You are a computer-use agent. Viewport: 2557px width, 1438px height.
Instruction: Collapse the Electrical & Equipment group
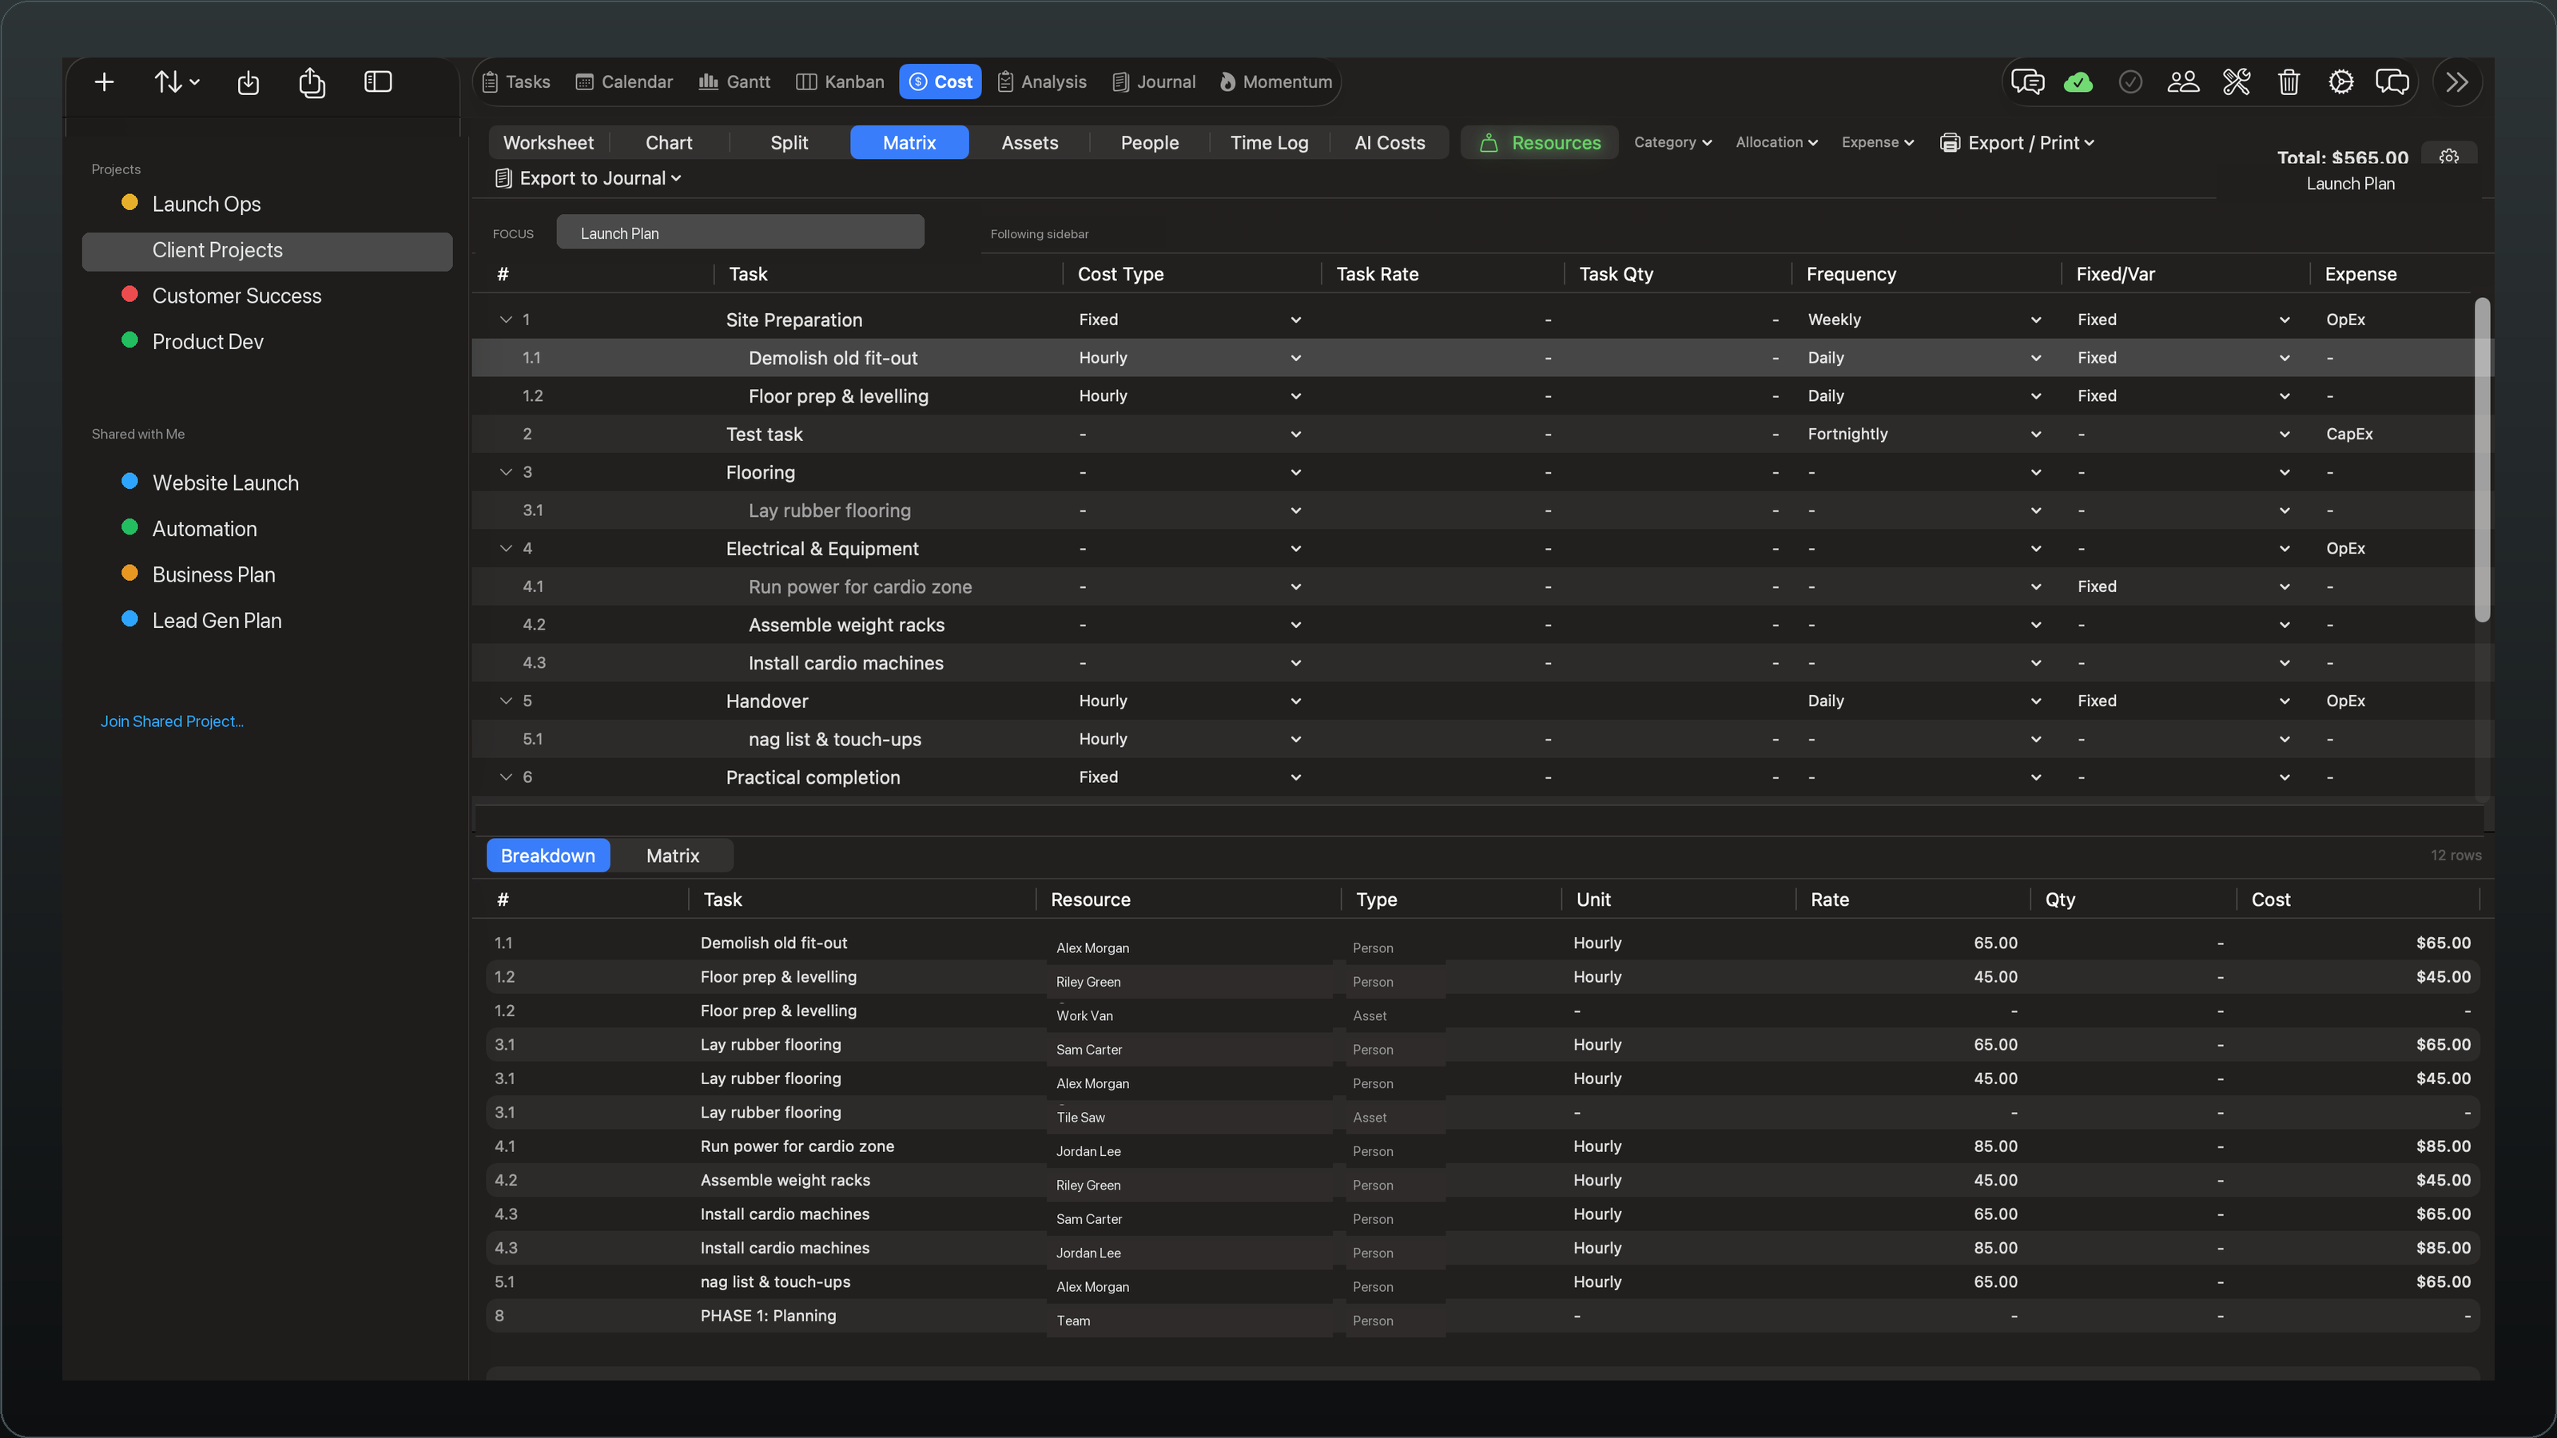click(505, 549)
